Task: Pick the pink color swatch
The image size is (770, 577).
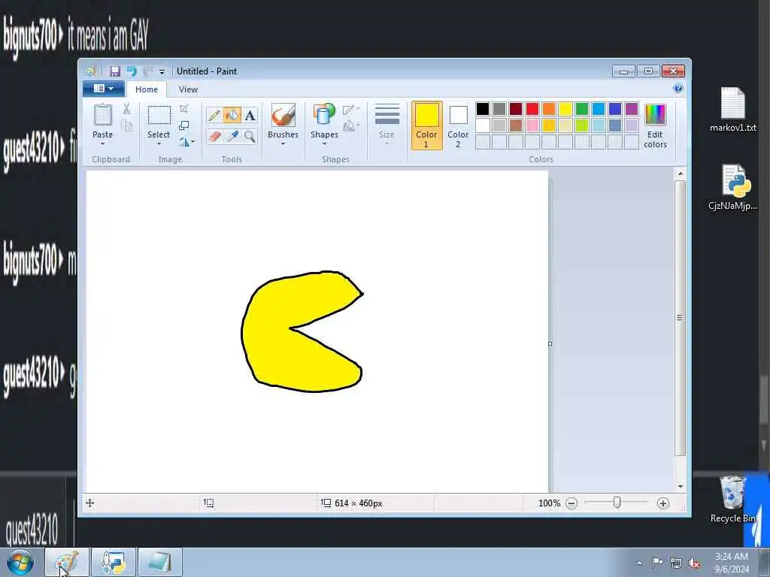Action: coord(532,125)
